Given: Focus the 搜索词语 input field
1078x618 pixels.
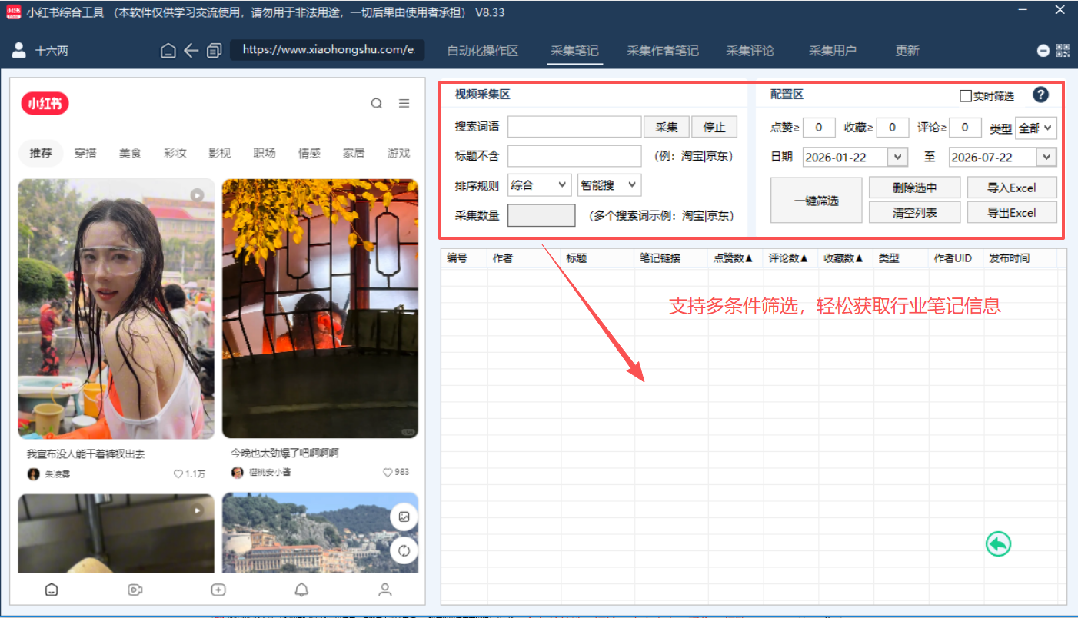Looking at the screenshot, I should (x=574, y=127).
